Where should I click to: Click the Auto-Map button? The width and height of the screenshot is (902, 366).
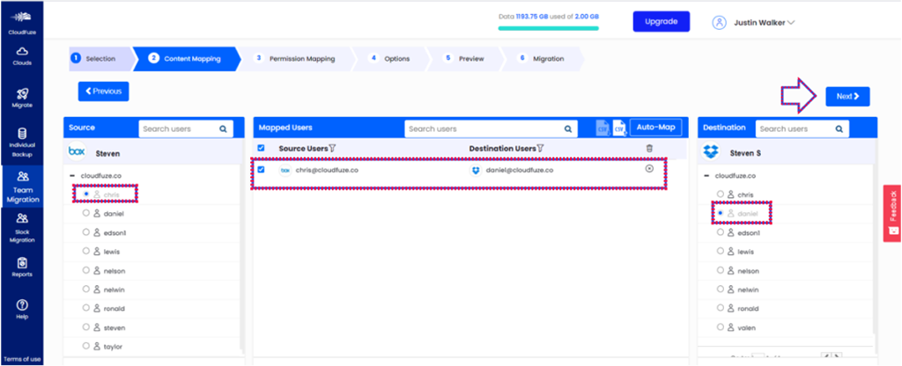pos(655,128)
